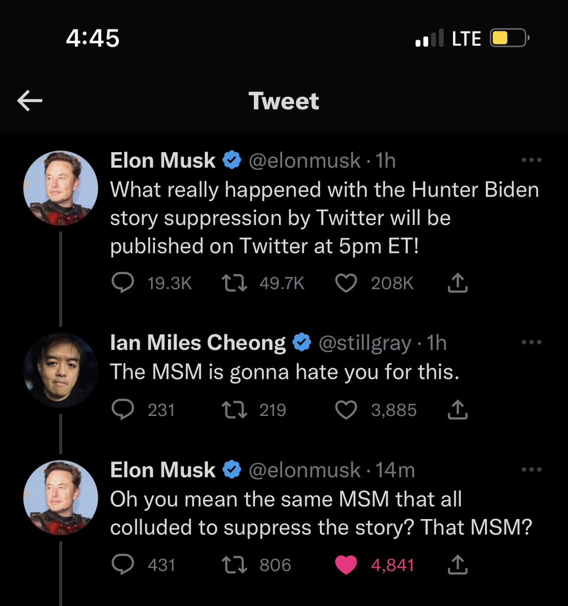The height and width of the screenshot is (606, 568).
Task: Unlike the tweet with 4,841 likes
Action: pos(346,565)
